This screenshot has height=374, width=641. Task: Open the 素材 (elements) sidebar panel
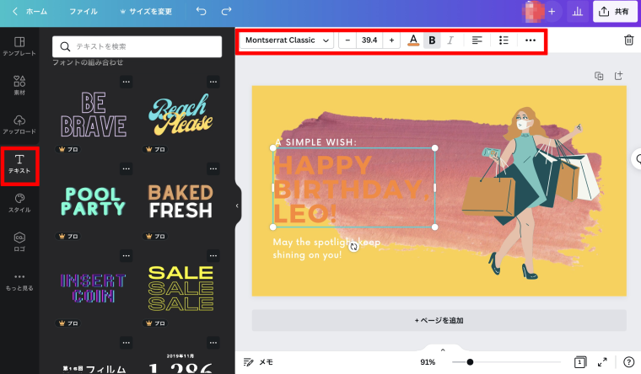pos(19,85)
